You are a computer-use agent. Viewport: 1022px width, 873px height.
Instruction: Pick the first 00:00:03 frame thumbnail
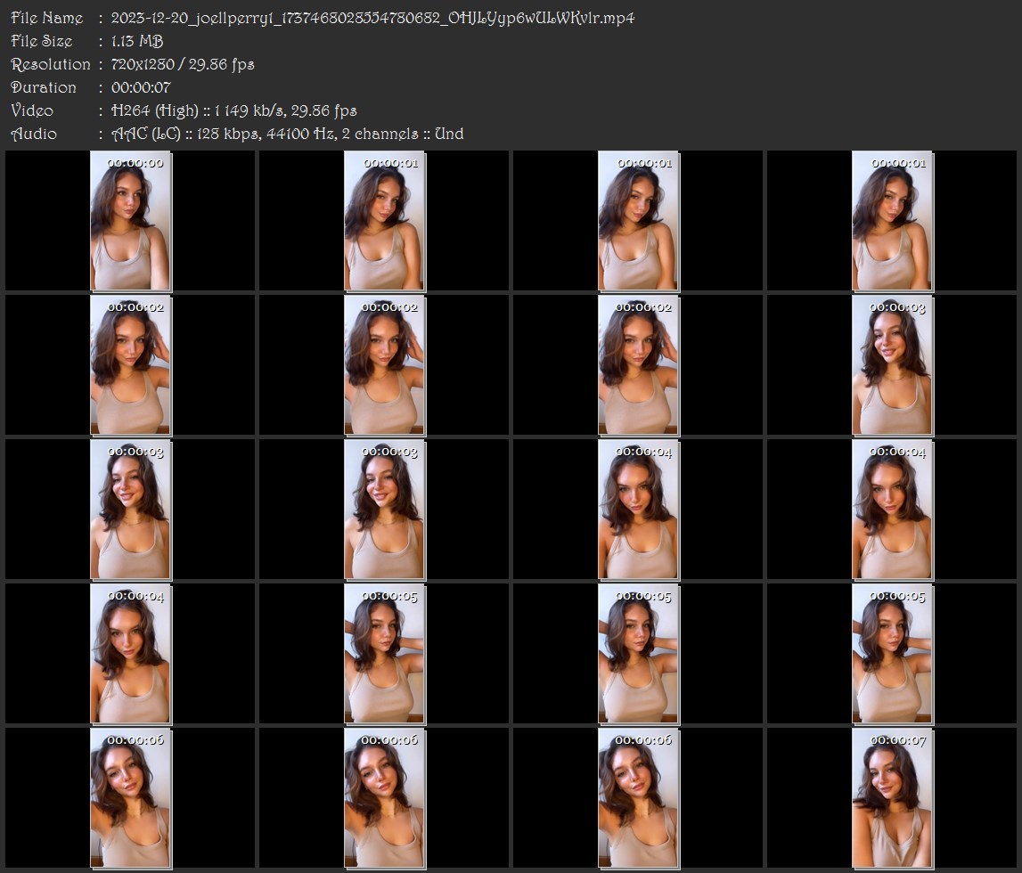tap(892, 365)
